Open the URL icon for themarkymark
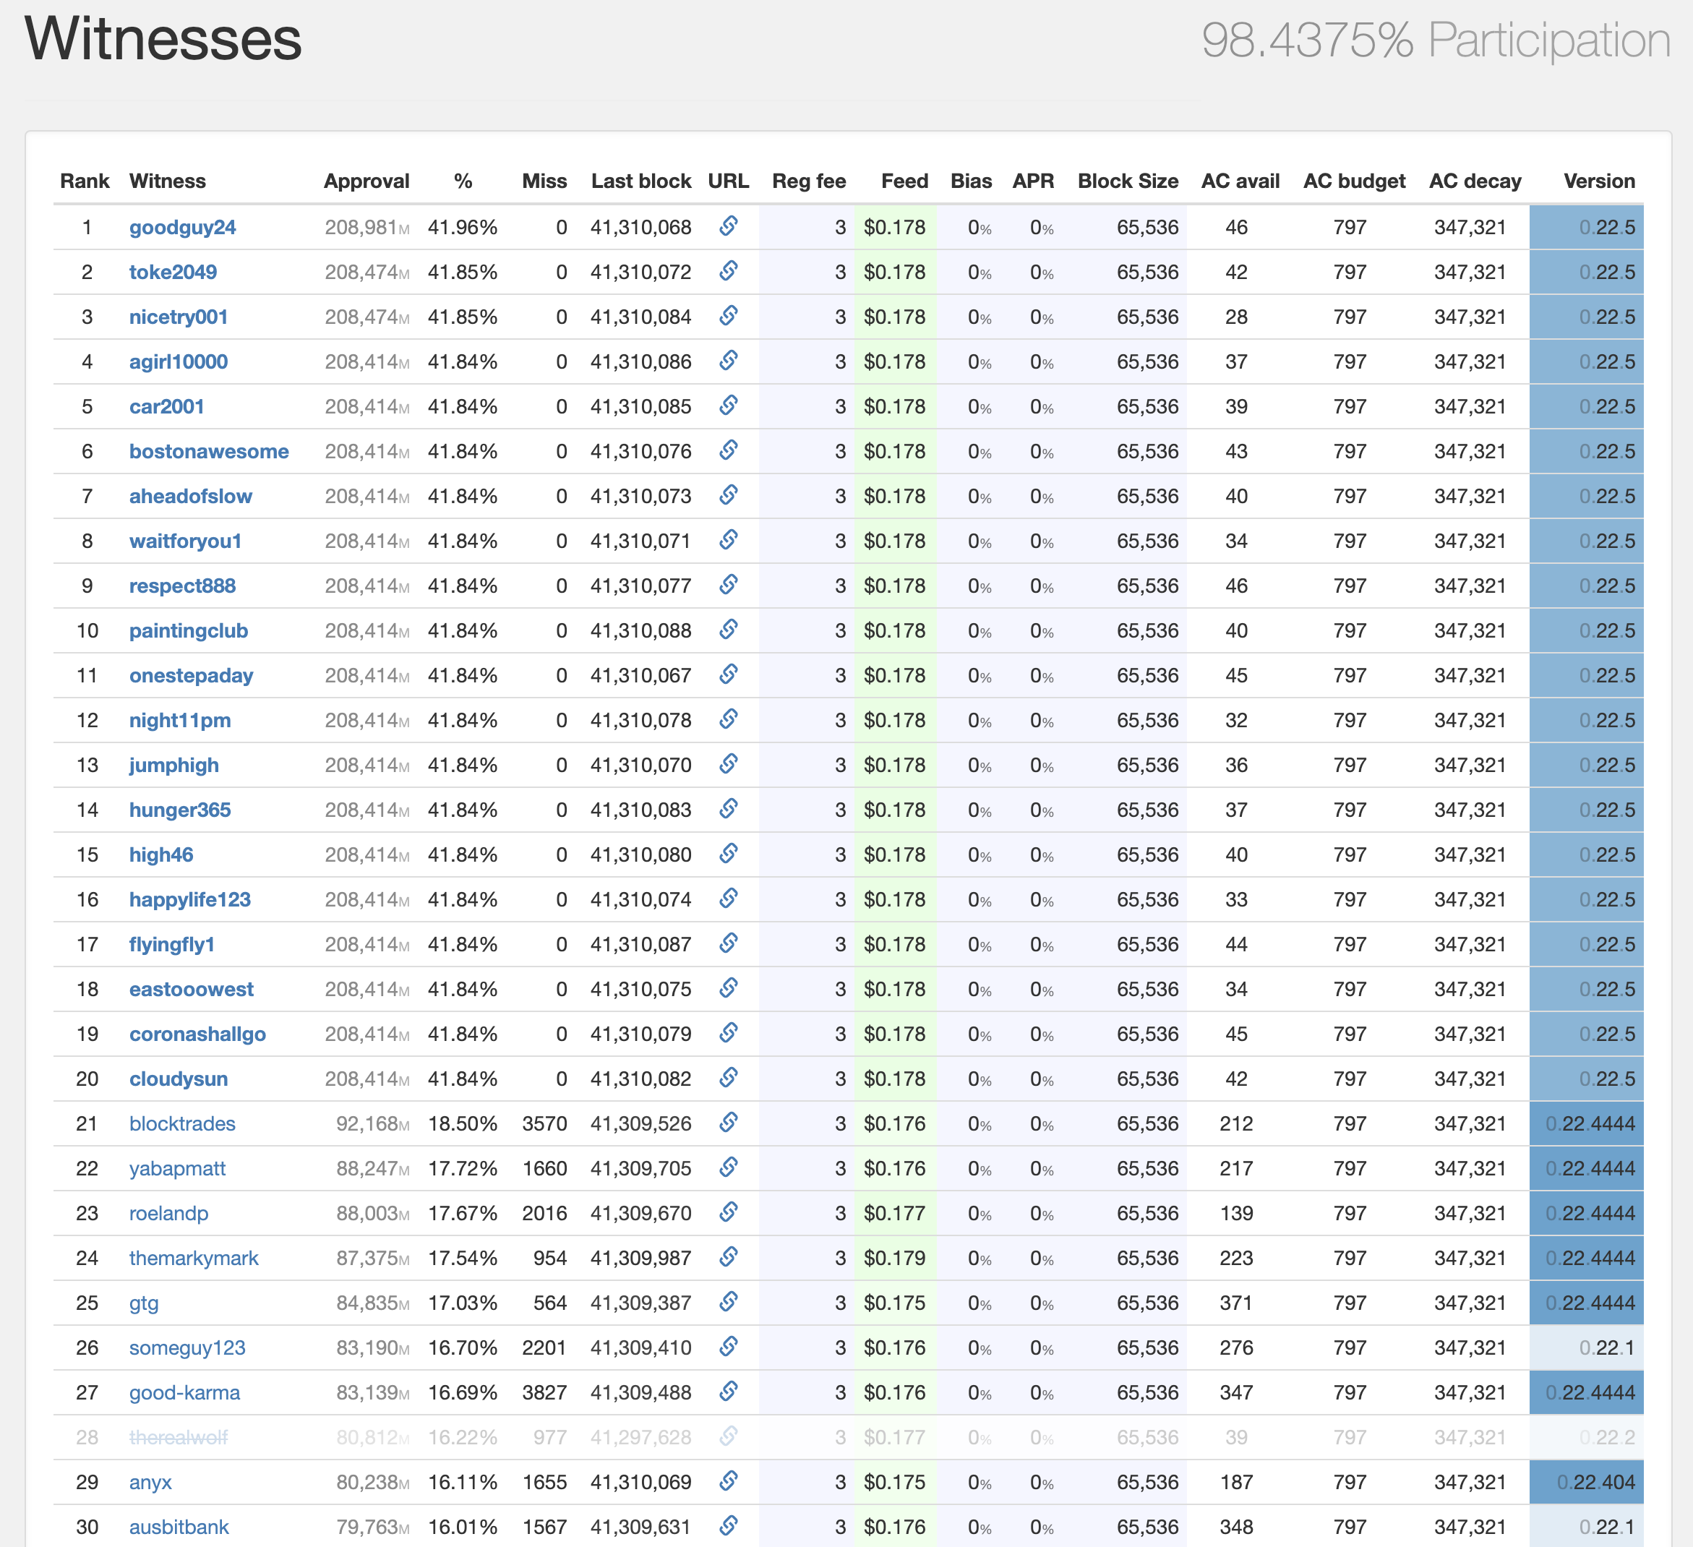The image size is (1693, 1547). coord(728,1256)
